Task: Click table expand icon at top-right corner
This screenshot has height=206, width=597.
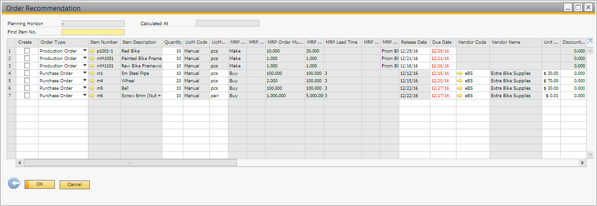Action: click(590, 41)
